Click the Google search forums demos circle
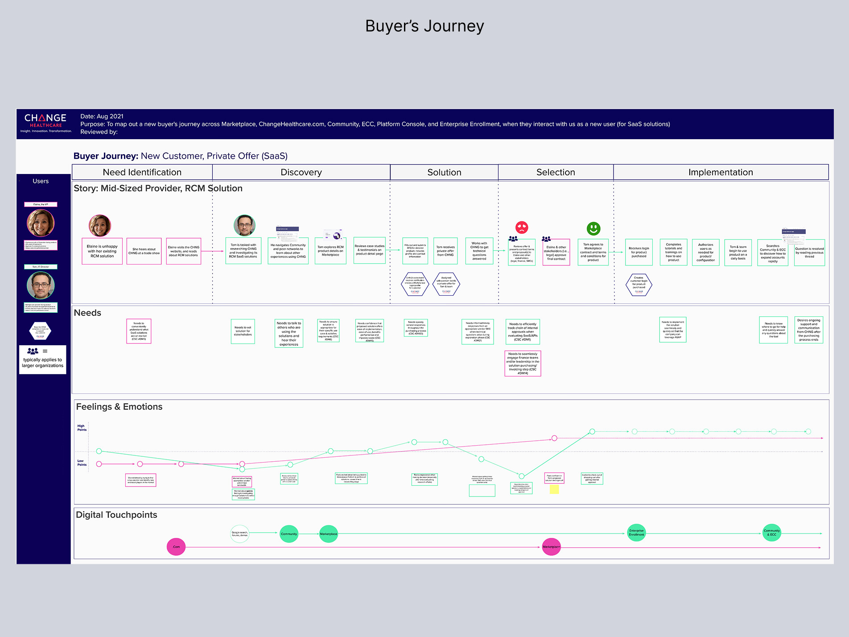Image resolution: width=849 pixels, height=637 pixels. point(240,534)
